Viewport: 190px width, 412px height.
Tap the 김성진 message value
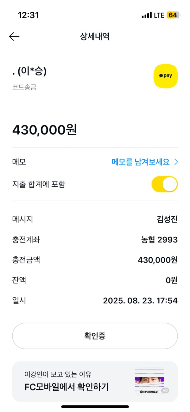[x=167, y=219]
